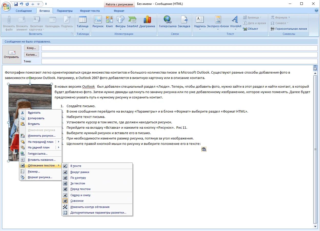Click the text 'Наберите текст письма.'

click(x=86, y=117)
